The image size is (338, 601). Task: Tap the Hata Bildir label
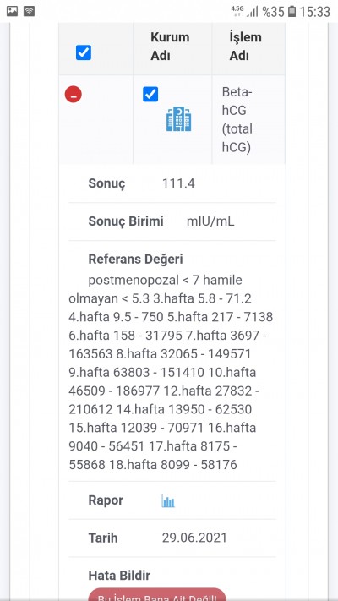click(119, 576)
